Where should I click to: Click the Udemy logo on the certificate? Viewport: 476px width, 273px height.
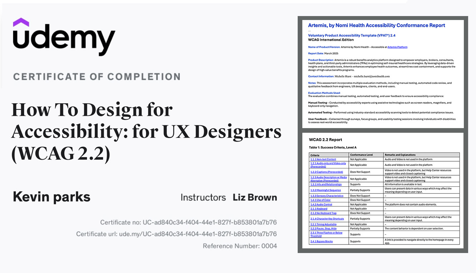(64, 37)
